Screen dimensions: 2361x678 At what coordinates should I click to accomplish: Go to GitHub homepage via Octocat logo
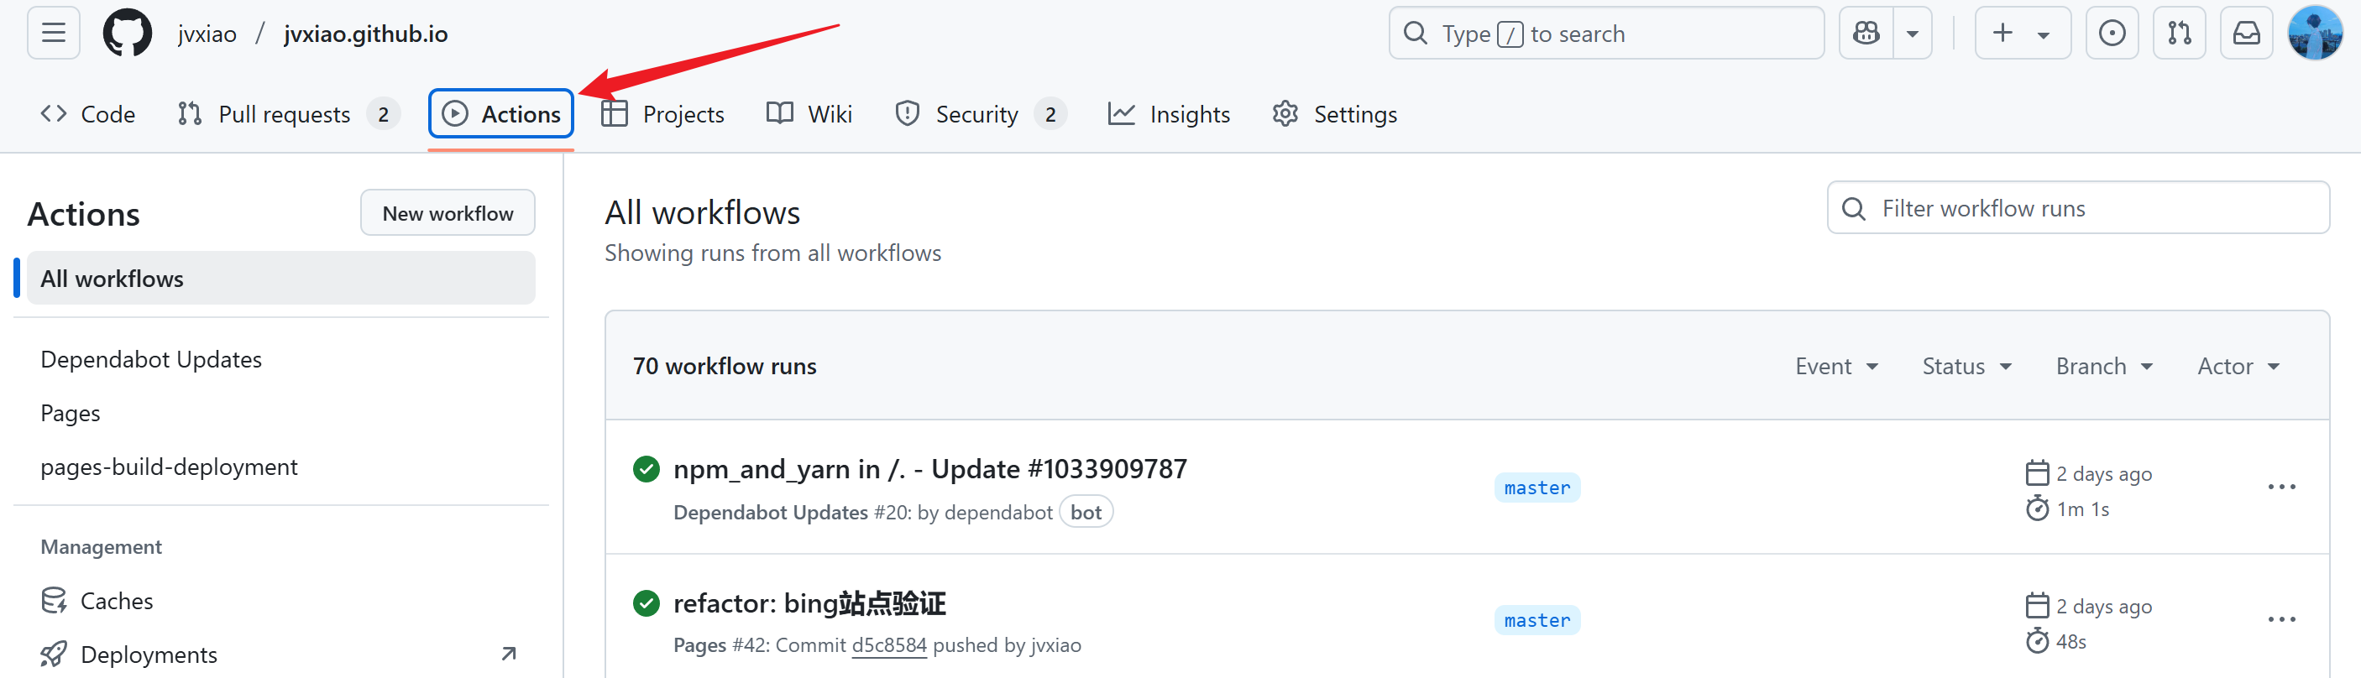[128, 34]
